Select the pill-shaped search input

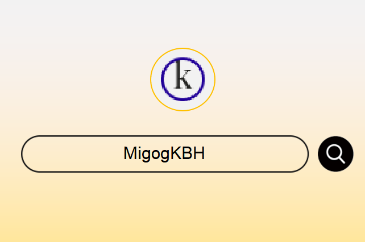(165, 154)
